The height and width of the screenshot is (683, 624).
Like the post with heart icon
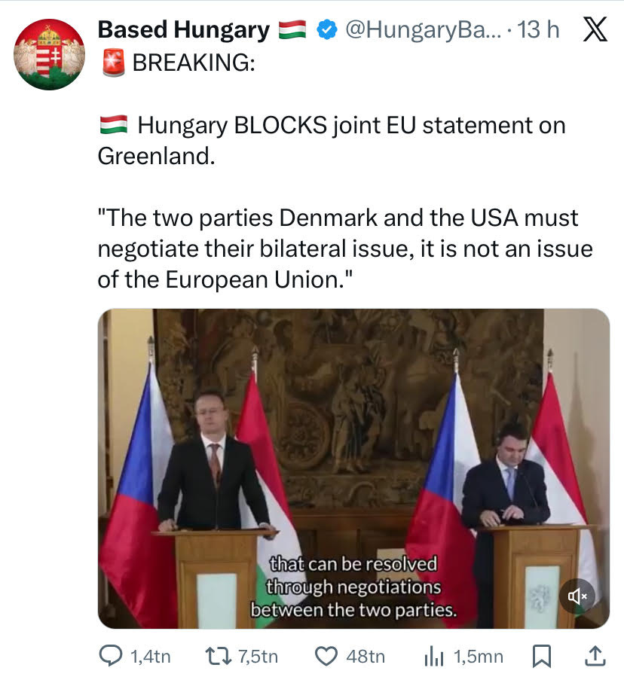pyautogui.click(x=326, y=656)
